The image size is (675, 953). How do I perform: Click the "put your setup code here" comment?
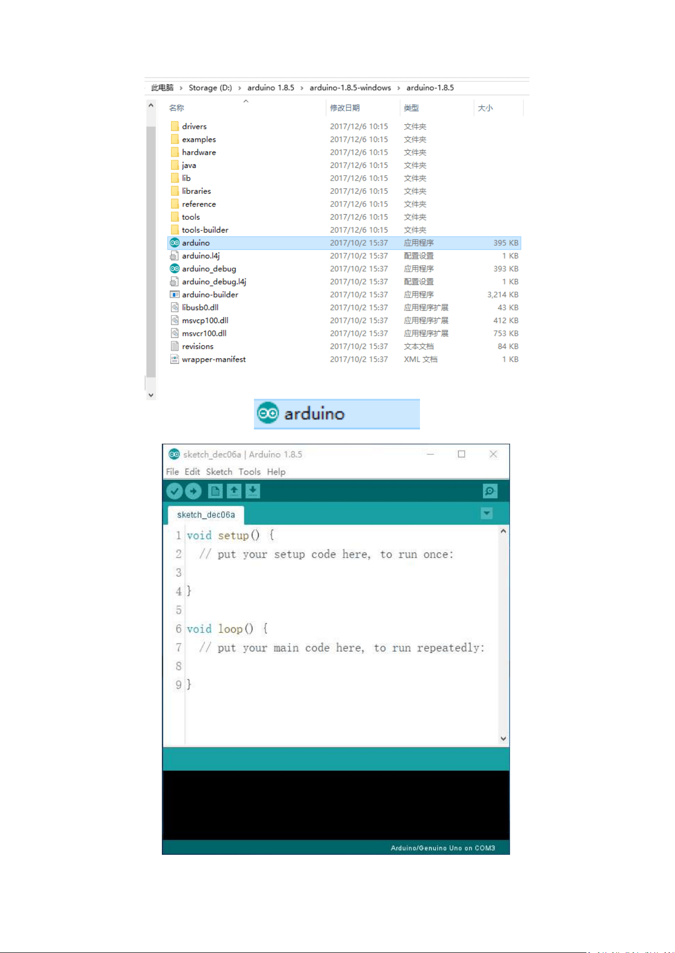[x=326, y=554]
